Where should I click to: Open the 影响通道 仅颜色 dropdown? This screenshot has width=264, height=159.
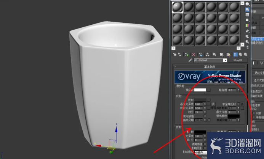pyautogui.click(x=201, y=153)
